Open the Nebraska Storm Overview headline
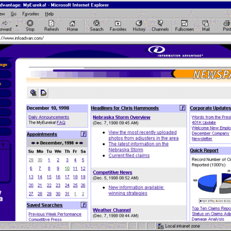 [x=122, y=118]
